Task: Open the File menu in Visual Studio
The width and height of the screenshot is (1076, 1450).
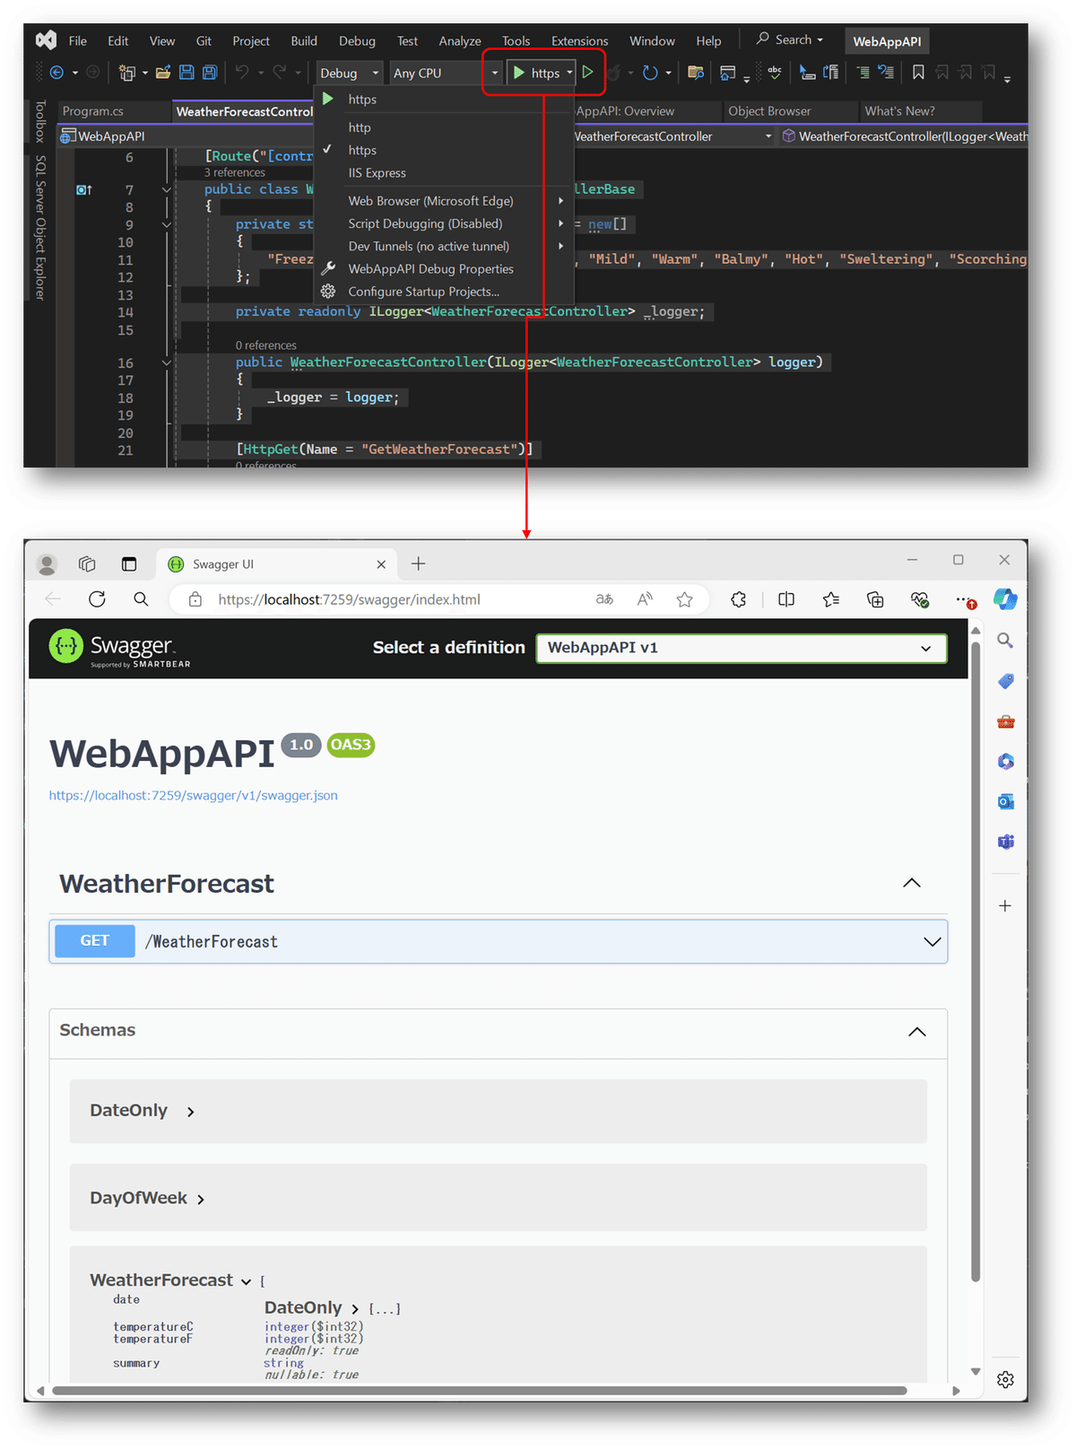Action: [x=78, y=40]
